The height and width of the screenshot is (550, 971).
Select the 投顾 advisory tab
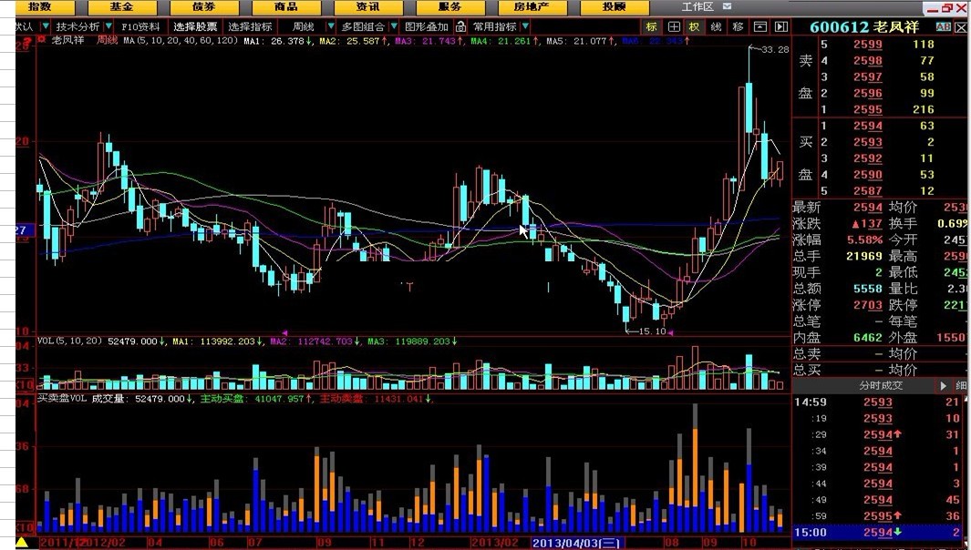point(614,6)
